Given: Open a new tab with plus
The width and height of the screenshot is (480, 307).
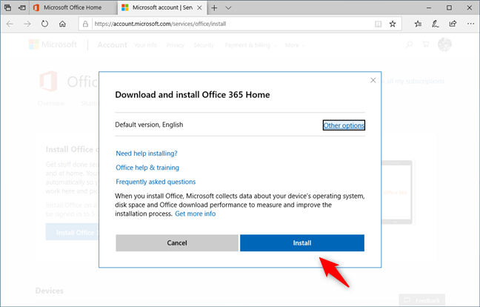Looking at the screenshot, I should (x=214, y=8).
